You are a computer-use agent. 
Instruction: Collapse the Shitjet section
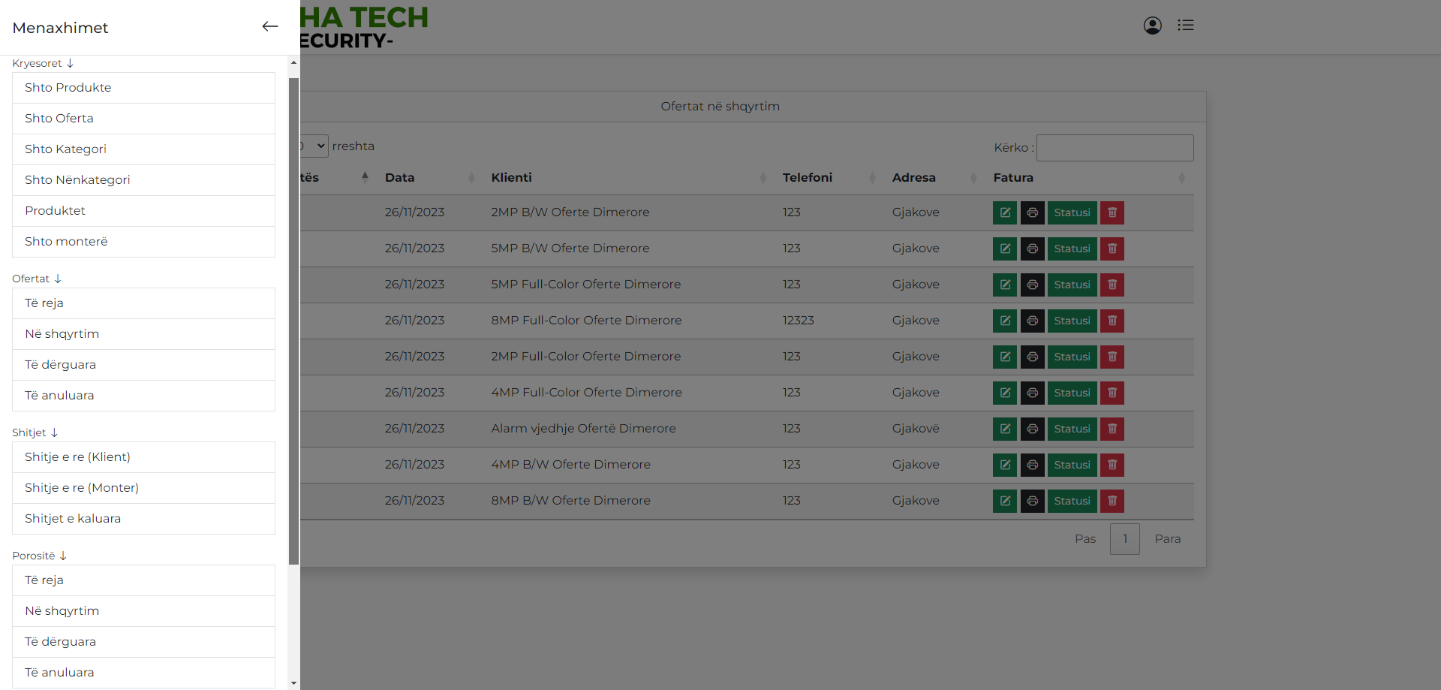[x=35, y=432]
